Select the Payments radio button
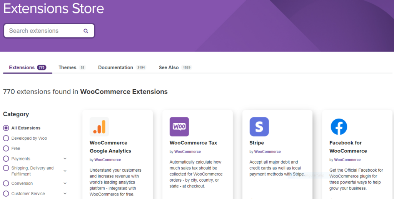The image size is (394, 199). [6, 159]
